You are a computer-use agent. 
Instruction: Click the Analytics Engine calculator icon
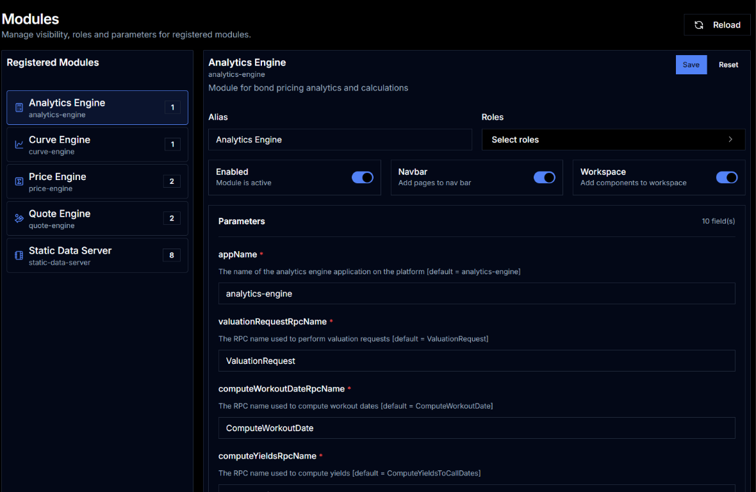pyautogui.click(x=19, y=108)
